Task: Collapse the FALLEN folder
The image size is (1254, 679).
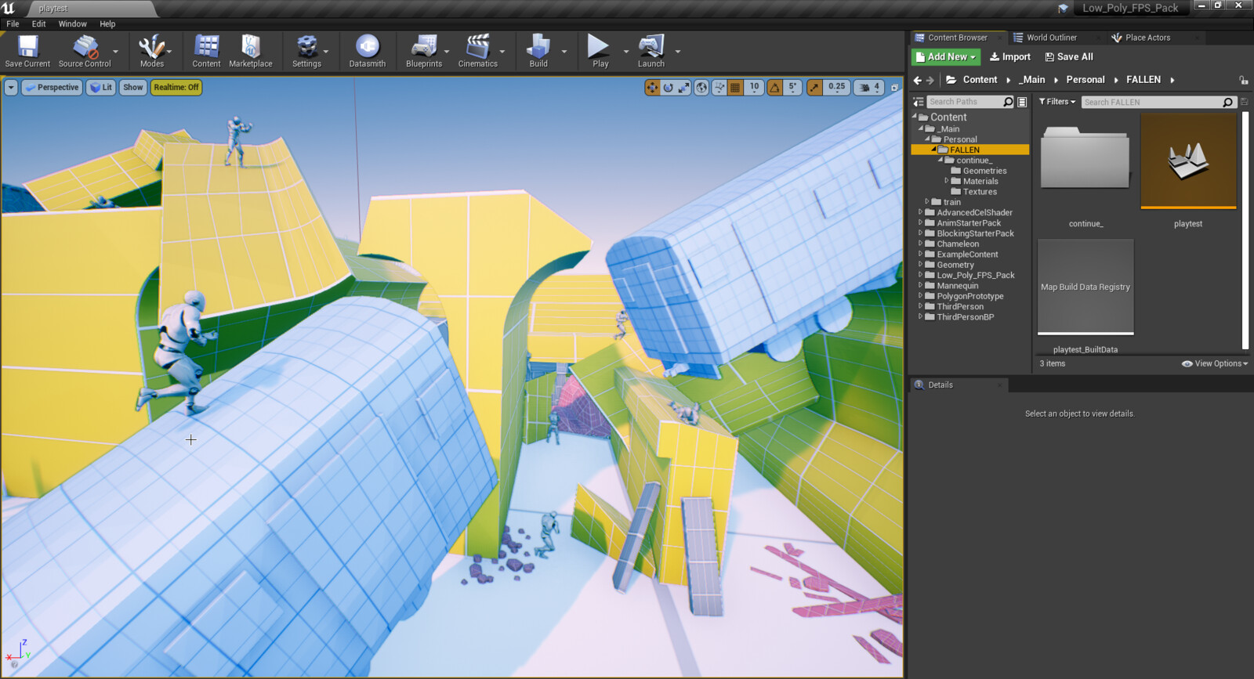Action: (x=933, y=150)
